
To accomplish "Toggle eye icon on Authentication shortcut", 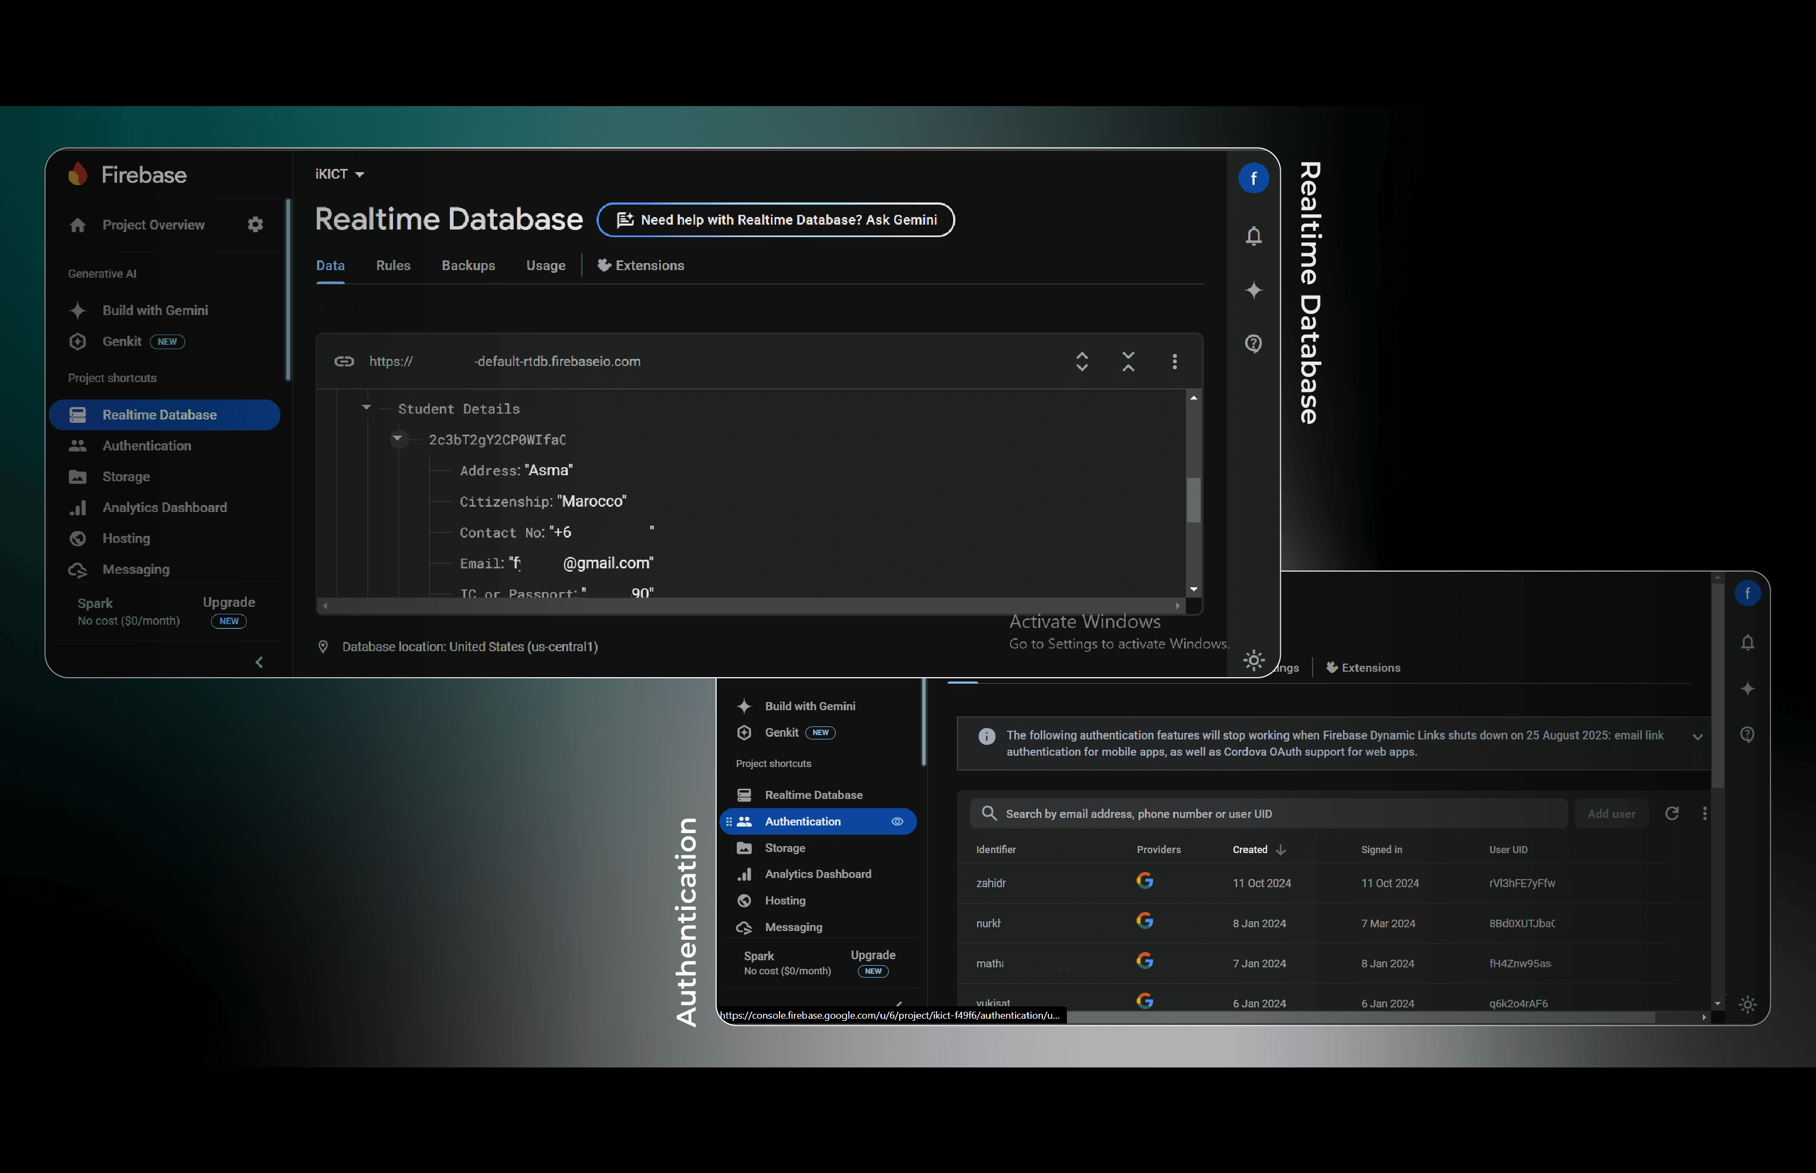I will coord(897,821).
